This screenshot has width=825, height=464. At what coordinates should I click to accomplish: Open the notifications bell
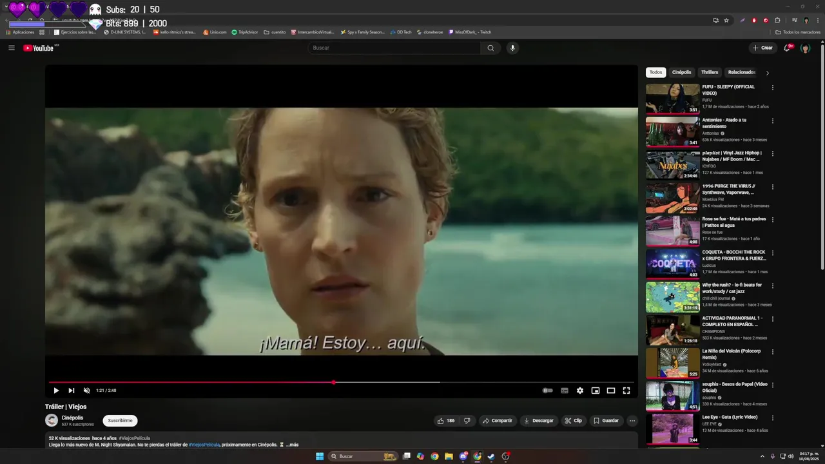click(x=787, y=48)
